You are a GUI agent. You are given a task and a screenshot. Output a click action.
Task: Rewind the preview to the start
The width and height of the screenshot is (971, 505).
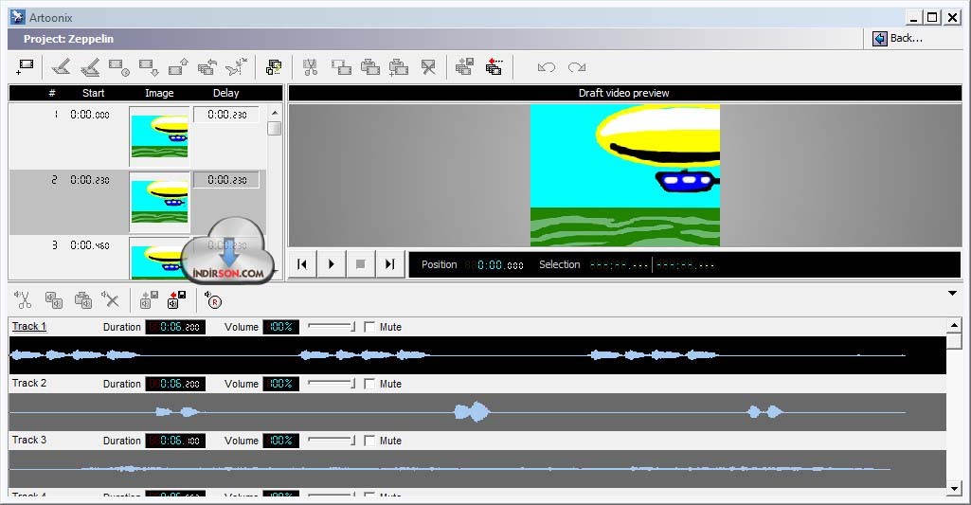coord(302,264)
